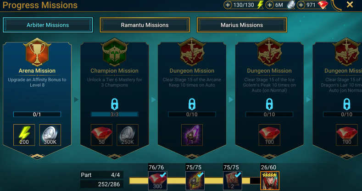Click arrow after the Champion Mission card
Viewport: 362px width, 191px height.
tap(154, 99)
